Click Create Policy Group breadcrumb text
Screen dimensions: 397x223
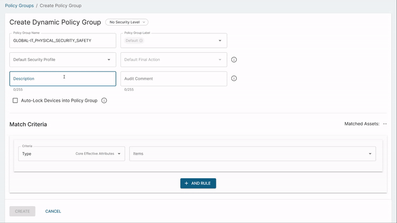click(61, 5)
